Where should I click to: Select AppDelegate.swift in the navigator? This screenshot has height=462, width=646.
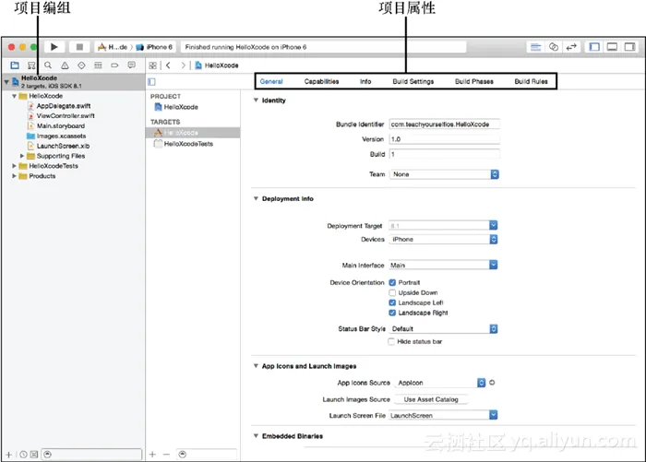64,106
